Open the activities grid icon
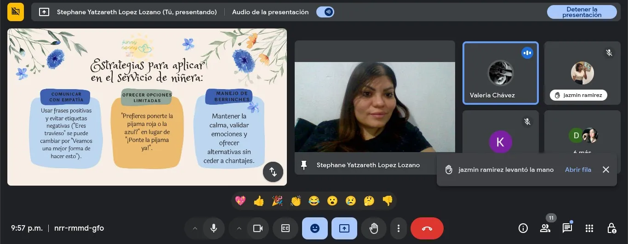The image size is (628, 244). point(589,228)
